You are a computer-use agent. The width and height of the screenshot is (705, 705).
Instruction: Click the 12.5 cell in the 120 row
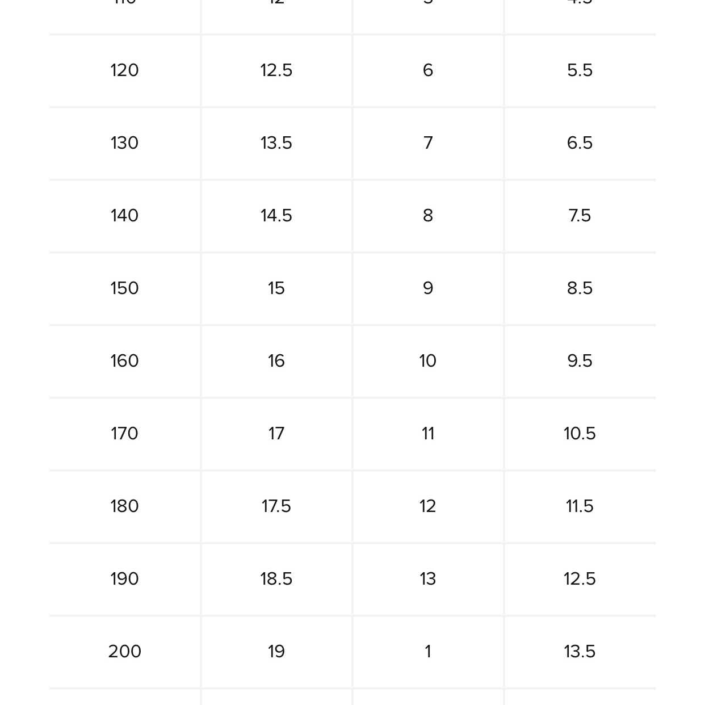pyautogui.click(x=276, y=70)
